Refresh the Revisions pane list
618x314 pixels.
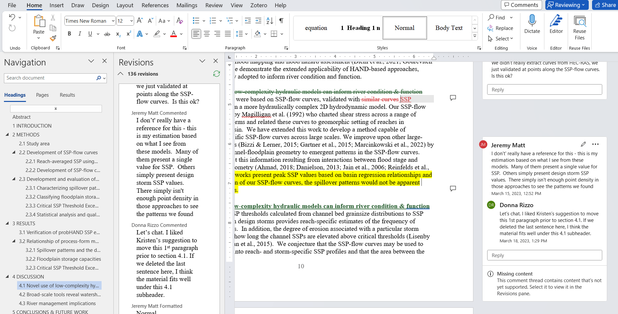point(216,74)
